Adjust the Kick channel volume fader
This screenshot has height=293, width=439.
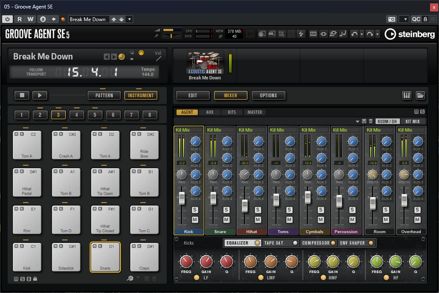click(x=182, y=198)
